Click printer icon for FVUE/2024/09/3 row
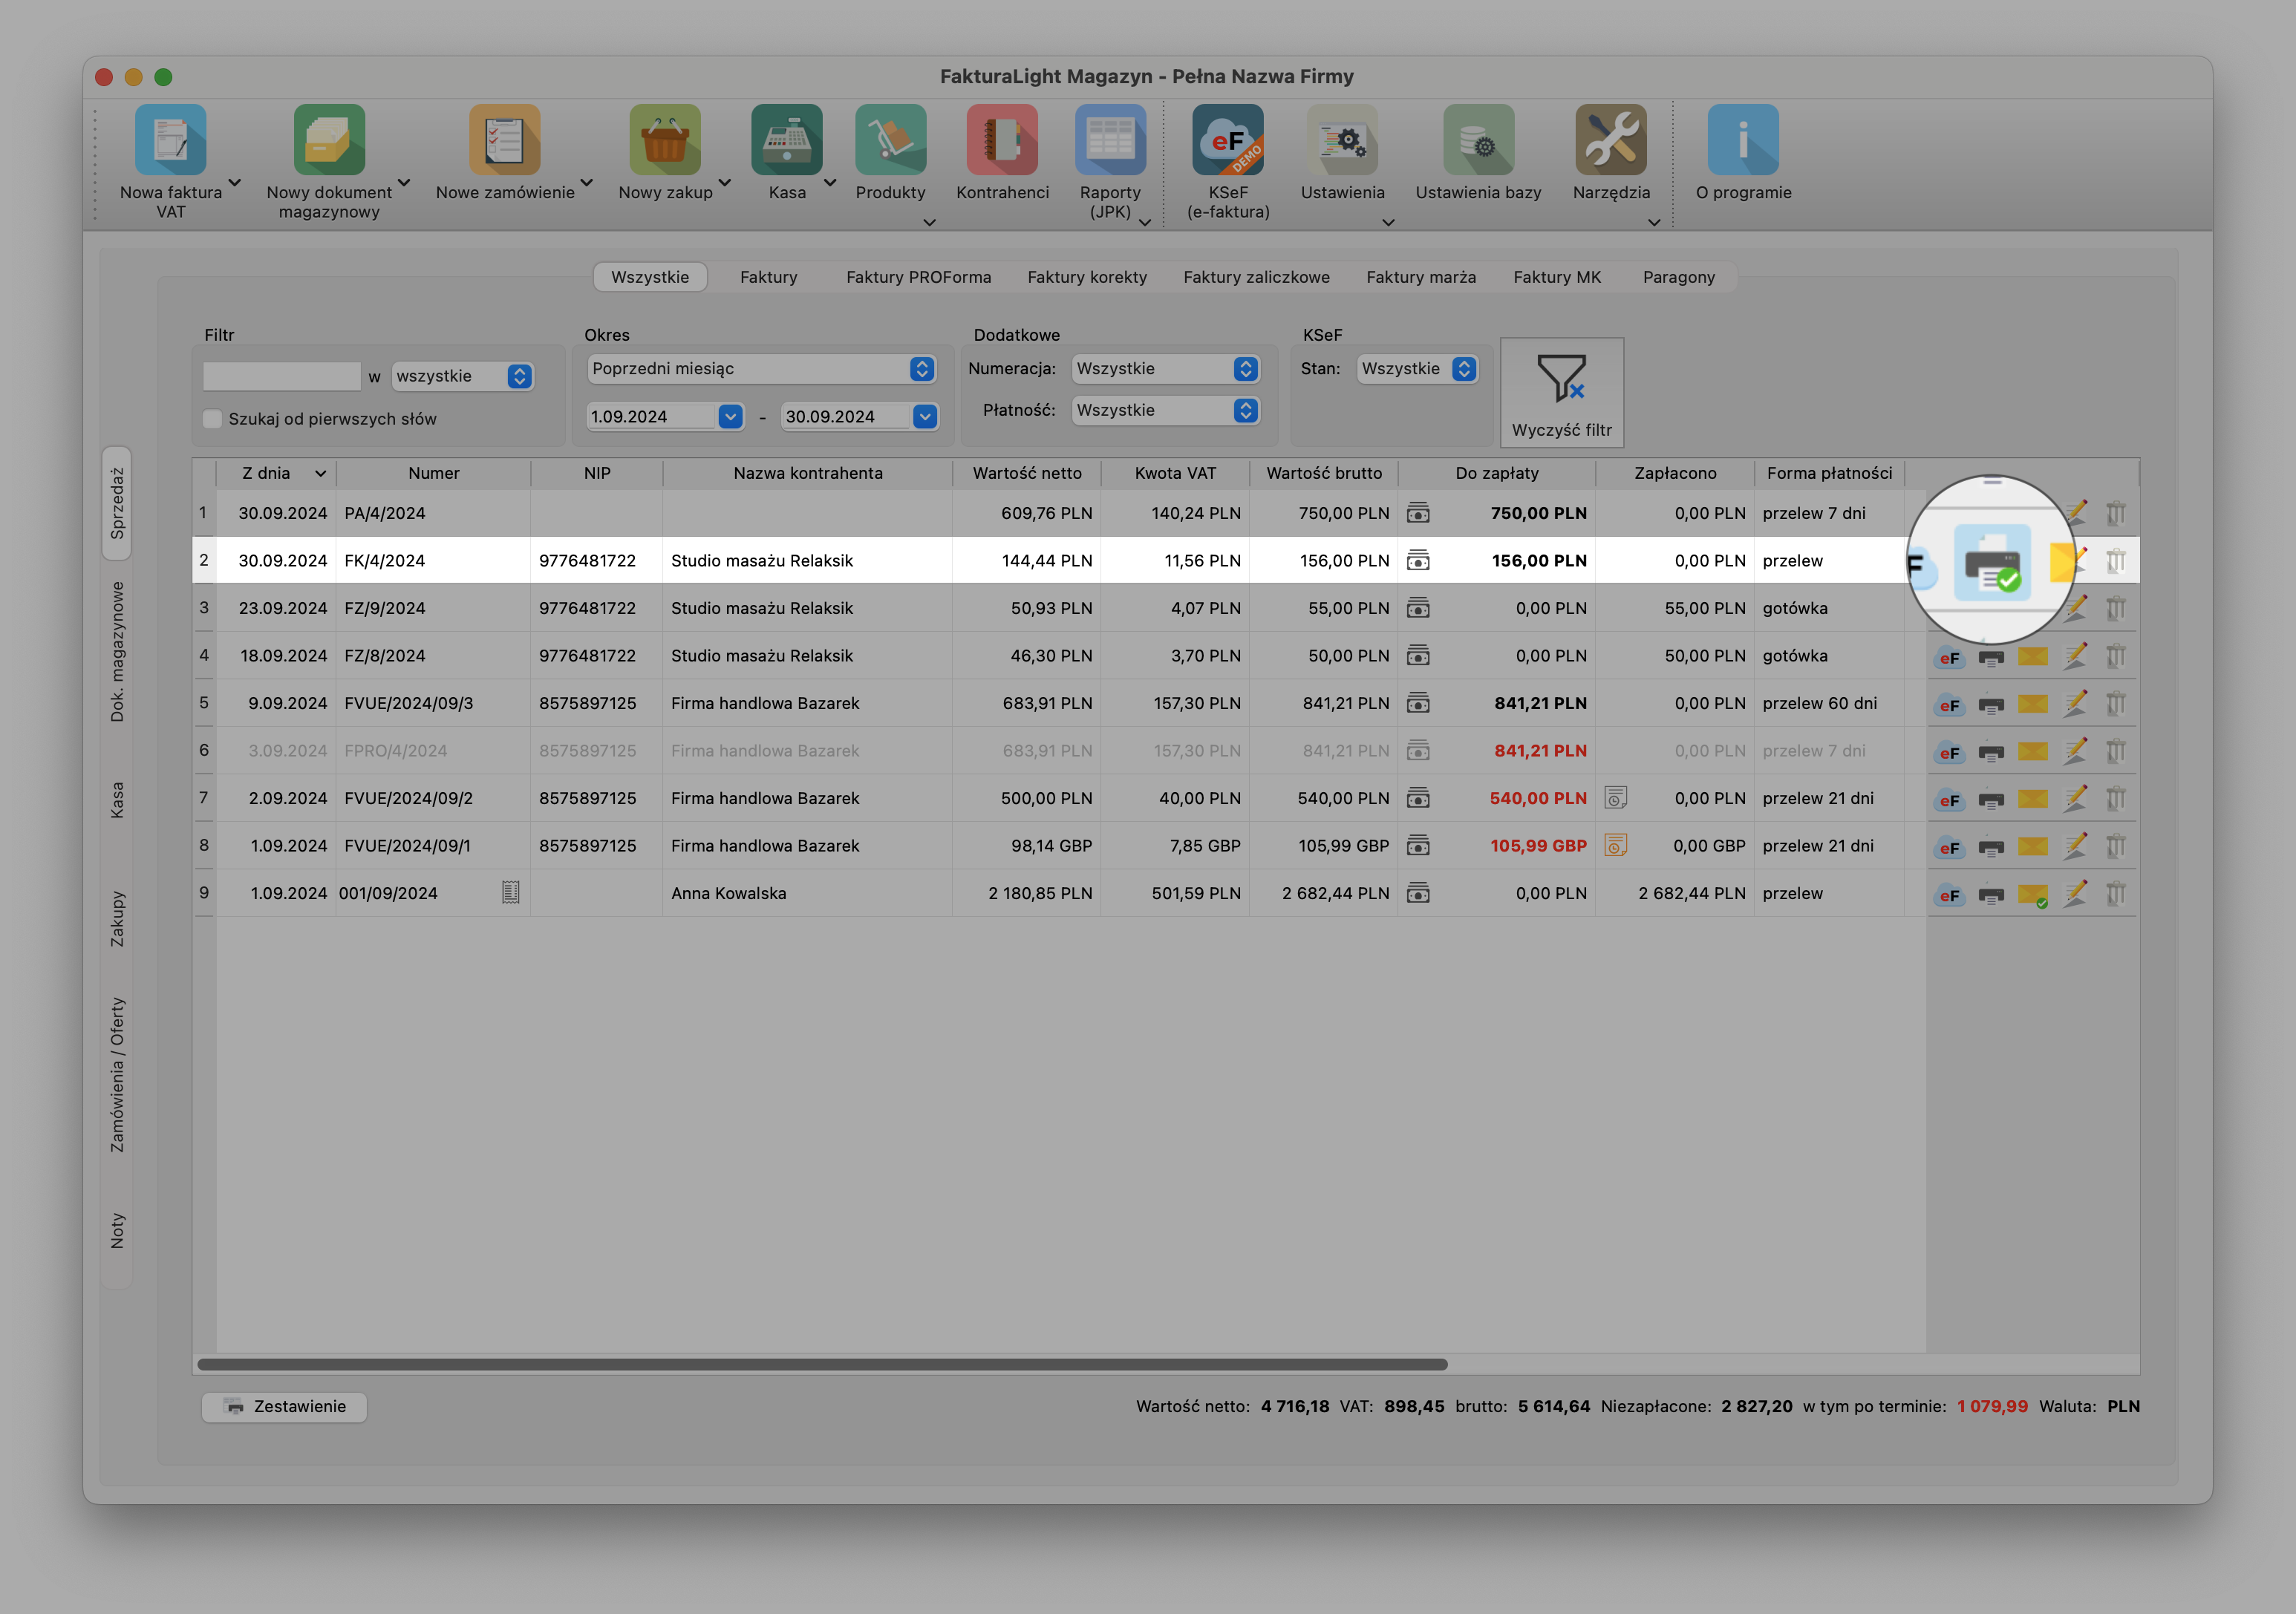Image resolution: width=2296 pixels, height=1614 pixels. [x=1991, y=705]
